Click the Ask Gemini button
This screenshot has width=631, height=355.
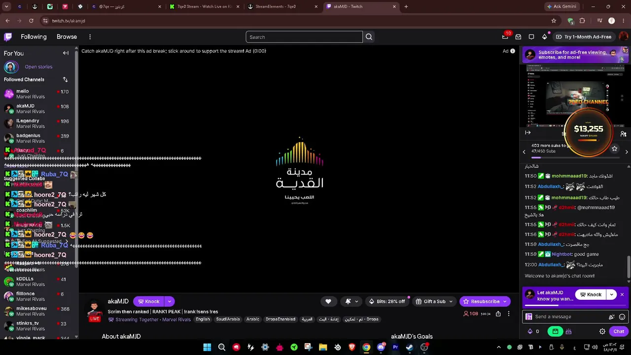561,6
